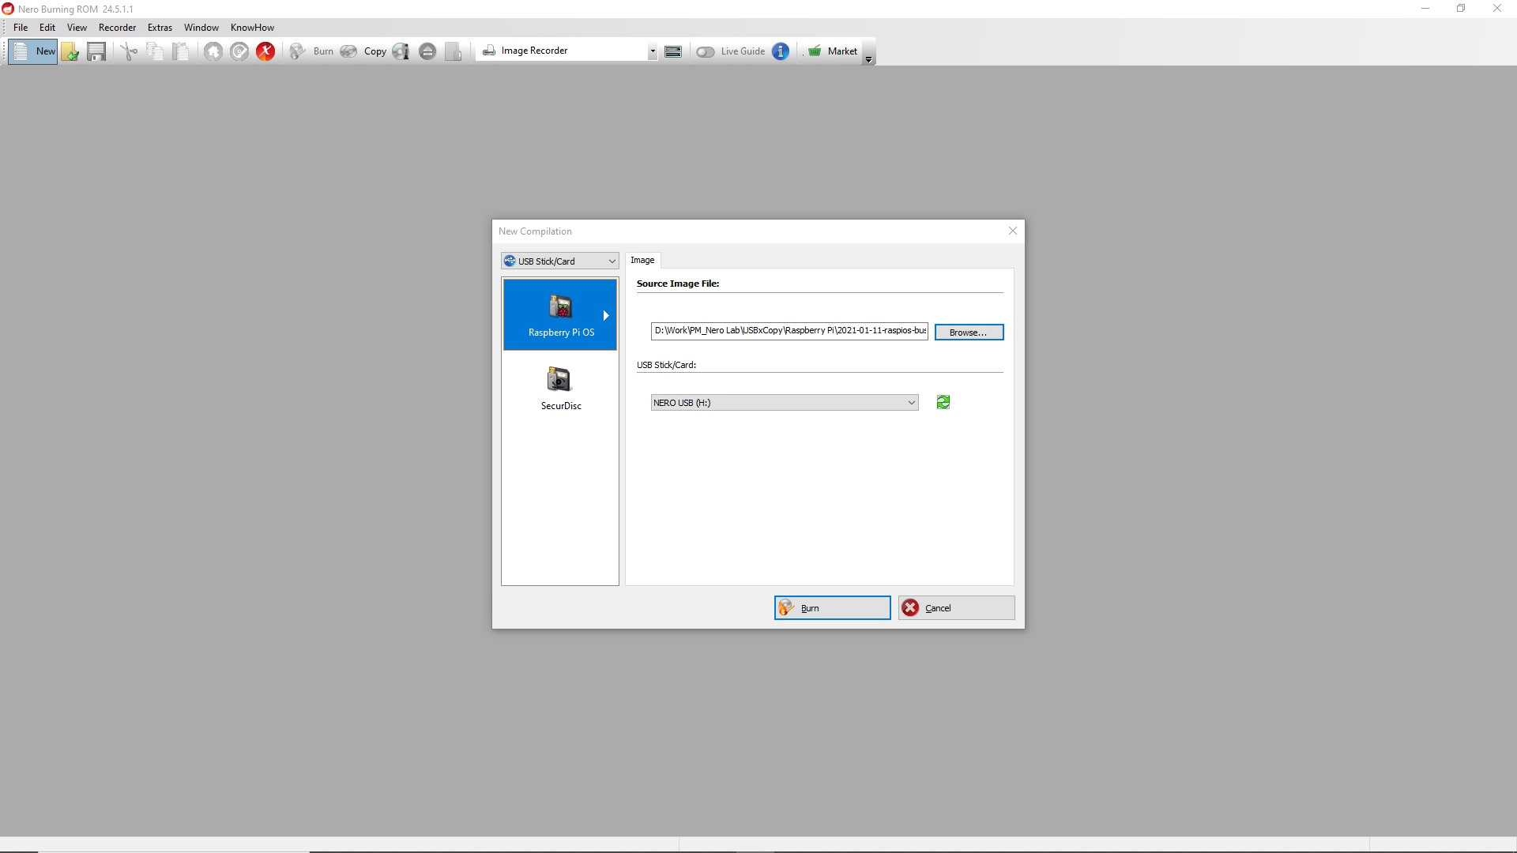
Task: Click the Burn button in dialog
Action: coord(832,608)
